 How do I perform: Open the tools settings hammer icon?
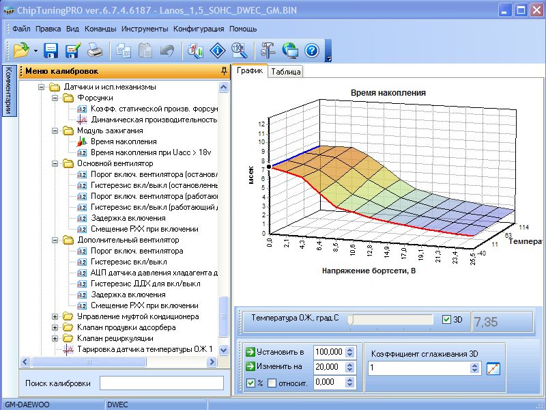click(268, 50)
